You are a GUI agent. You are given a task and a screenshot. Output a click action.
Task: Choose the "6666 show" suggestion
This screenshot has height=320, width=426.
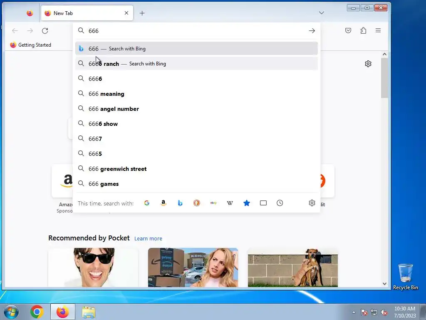click(196, 124)
